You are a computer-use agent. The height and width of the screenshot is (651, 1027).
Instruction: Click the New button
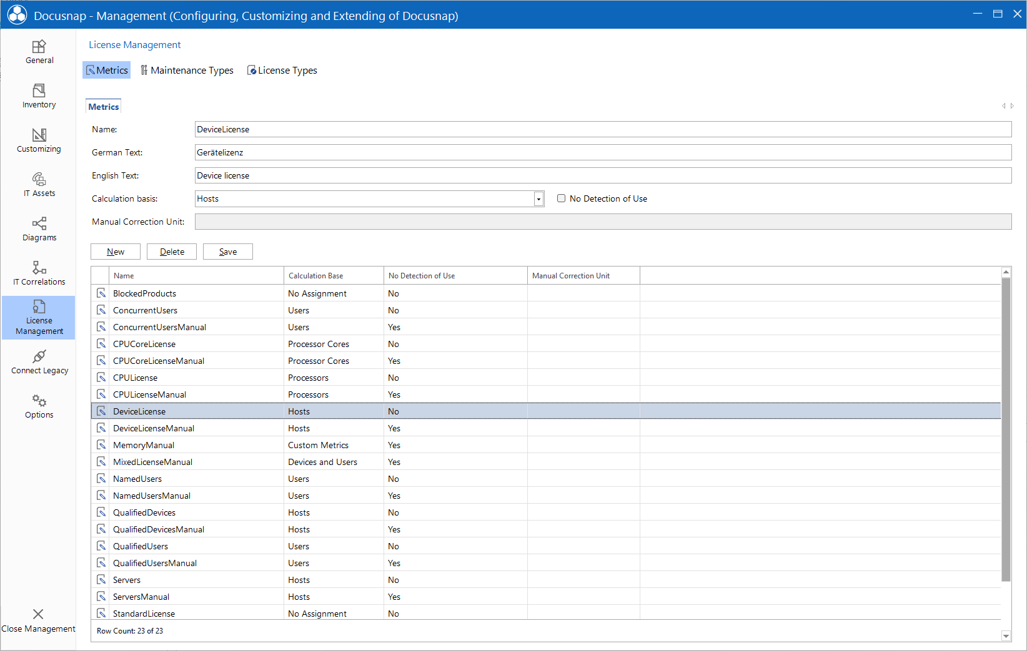pyautogui.click(x=116, y=252)
